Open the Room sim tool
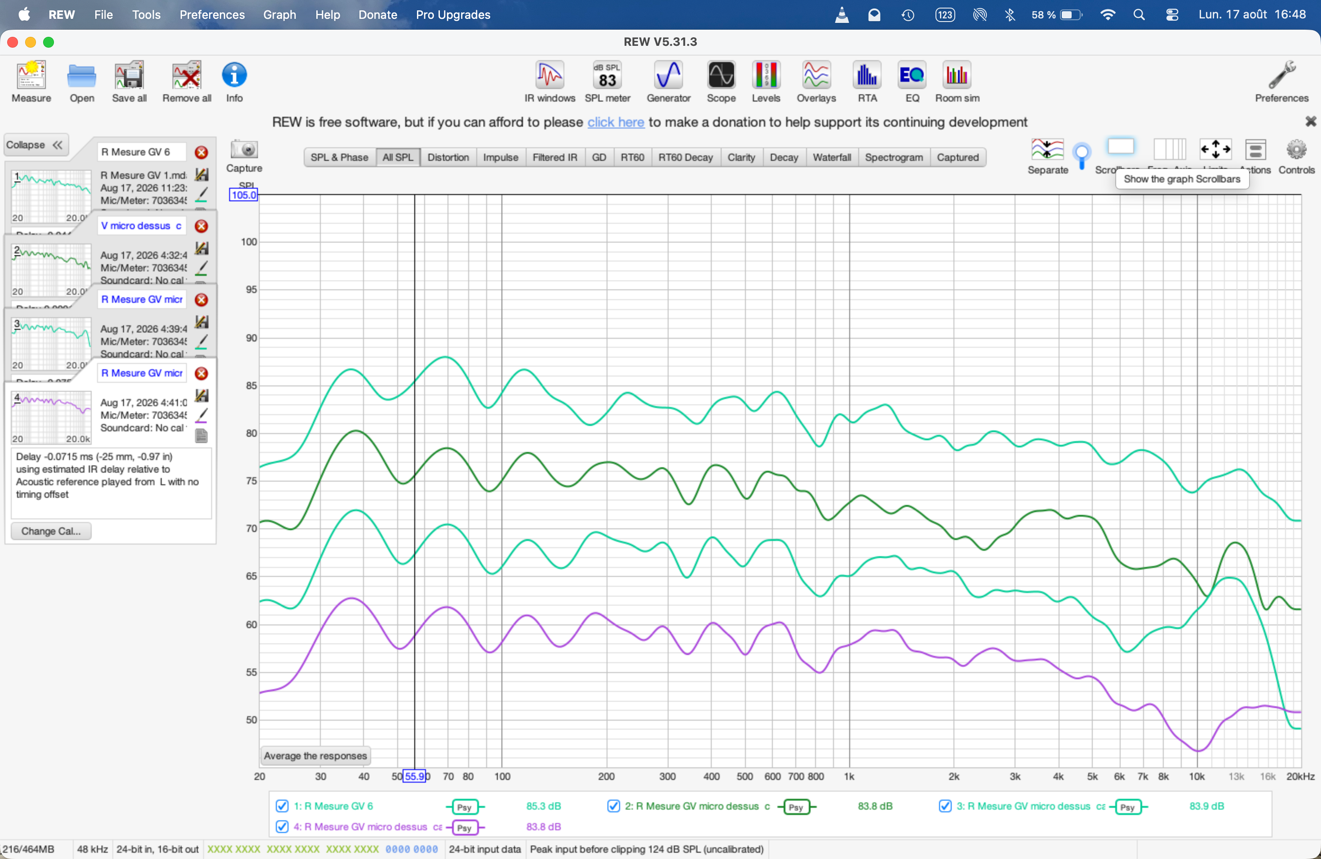The height and width of the screenshot is (859, 1321). click(x=957, y=82)
